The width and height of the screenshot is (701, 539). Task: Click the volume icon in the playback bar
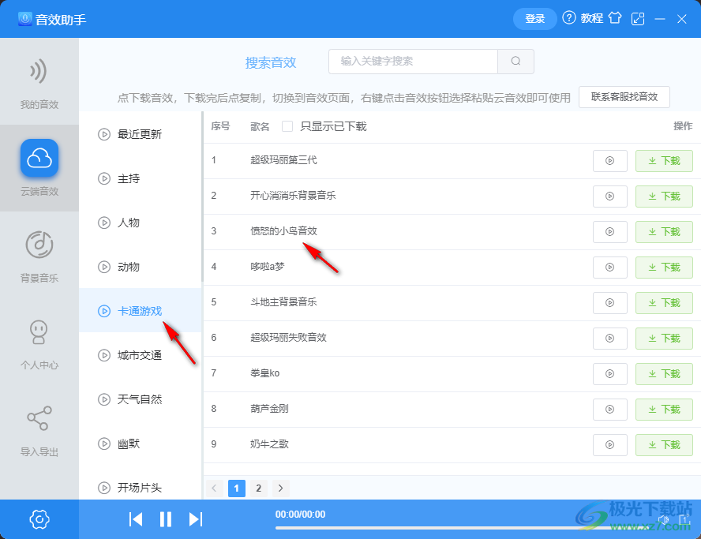[663, 519]
